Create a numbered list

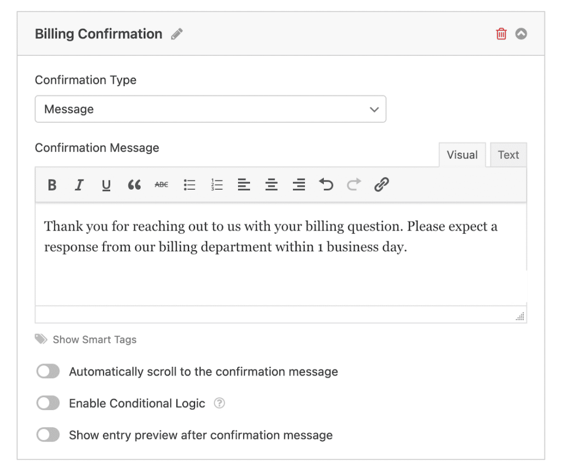[216, 185]
